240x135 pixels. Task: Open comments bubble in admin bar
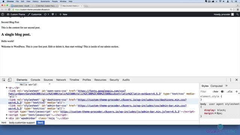pos(54,14)
